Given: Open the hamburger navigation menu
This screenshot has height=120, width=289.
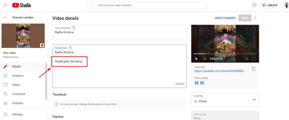Looking at the screenshot, I should pyautogui.click(x=5, y=5).
